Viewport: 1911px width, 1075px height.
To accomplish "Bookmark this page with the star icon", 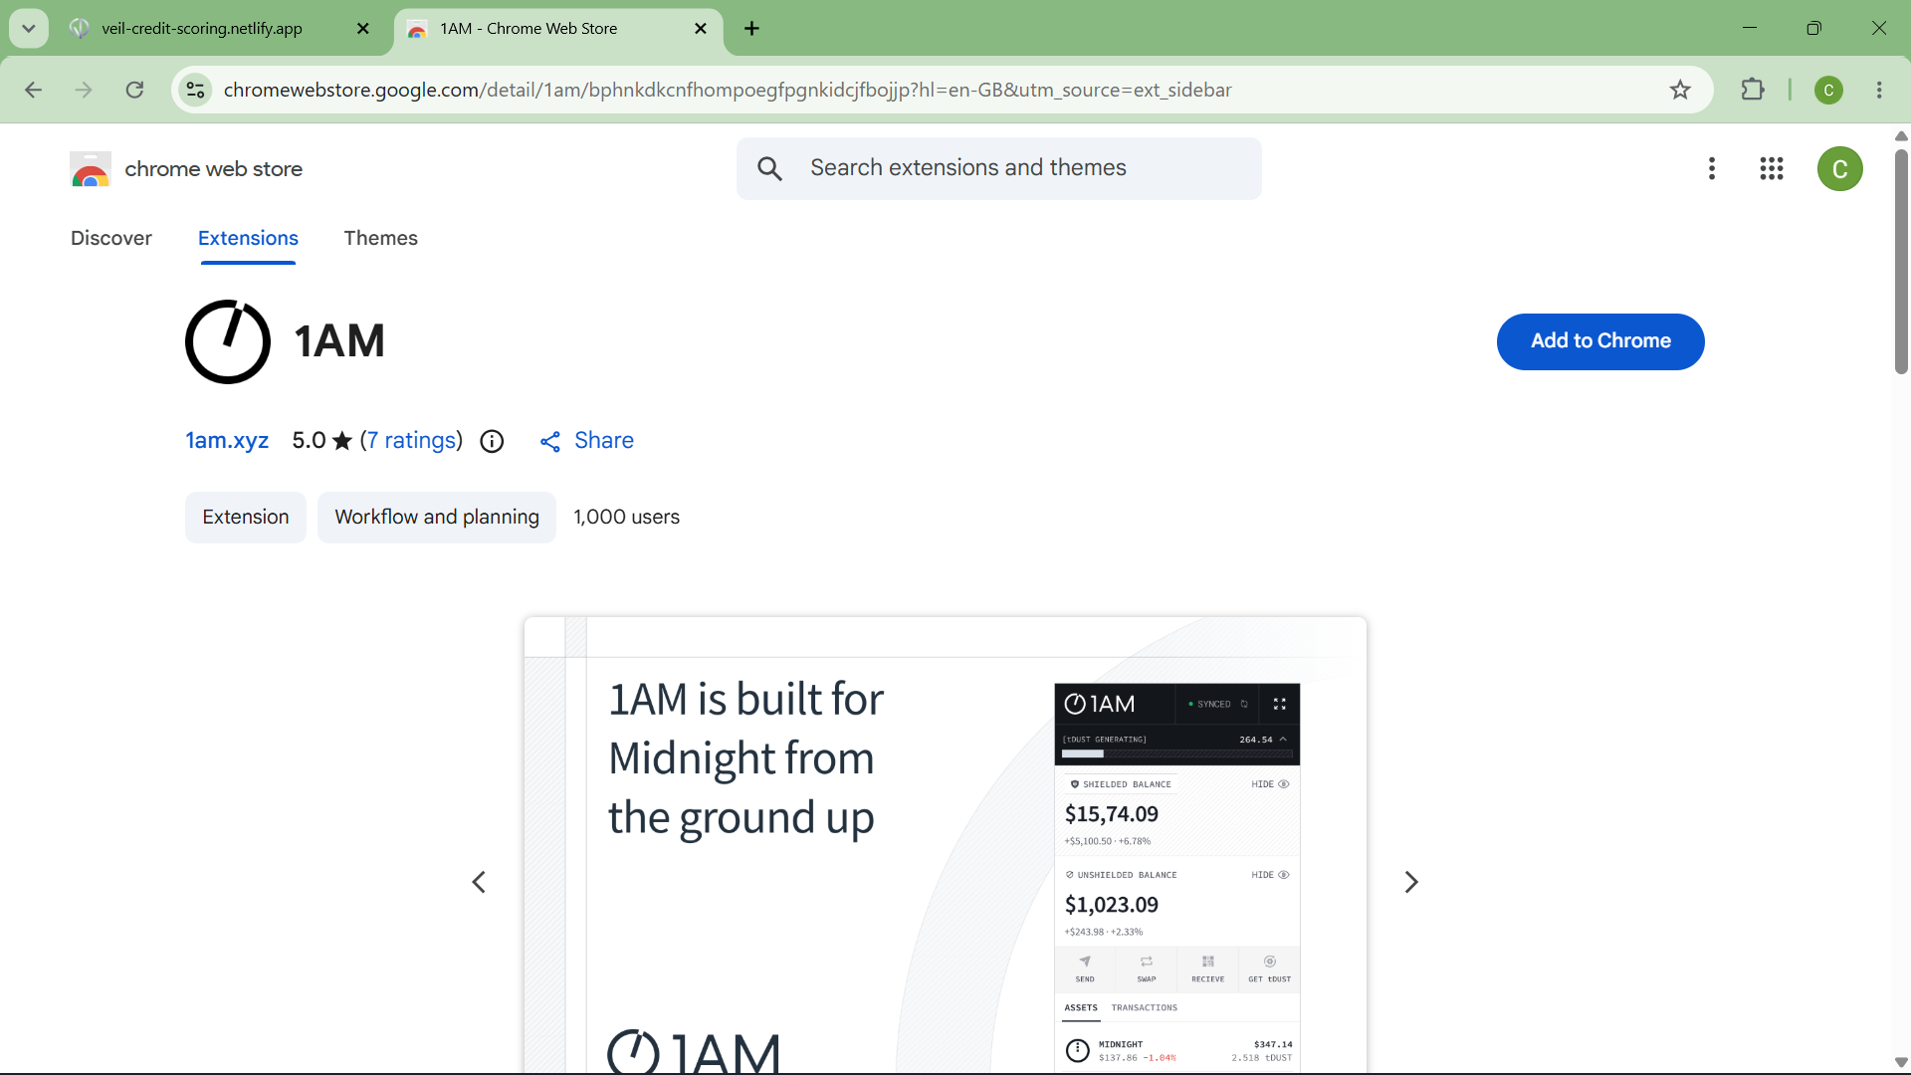I will 1680,90.
